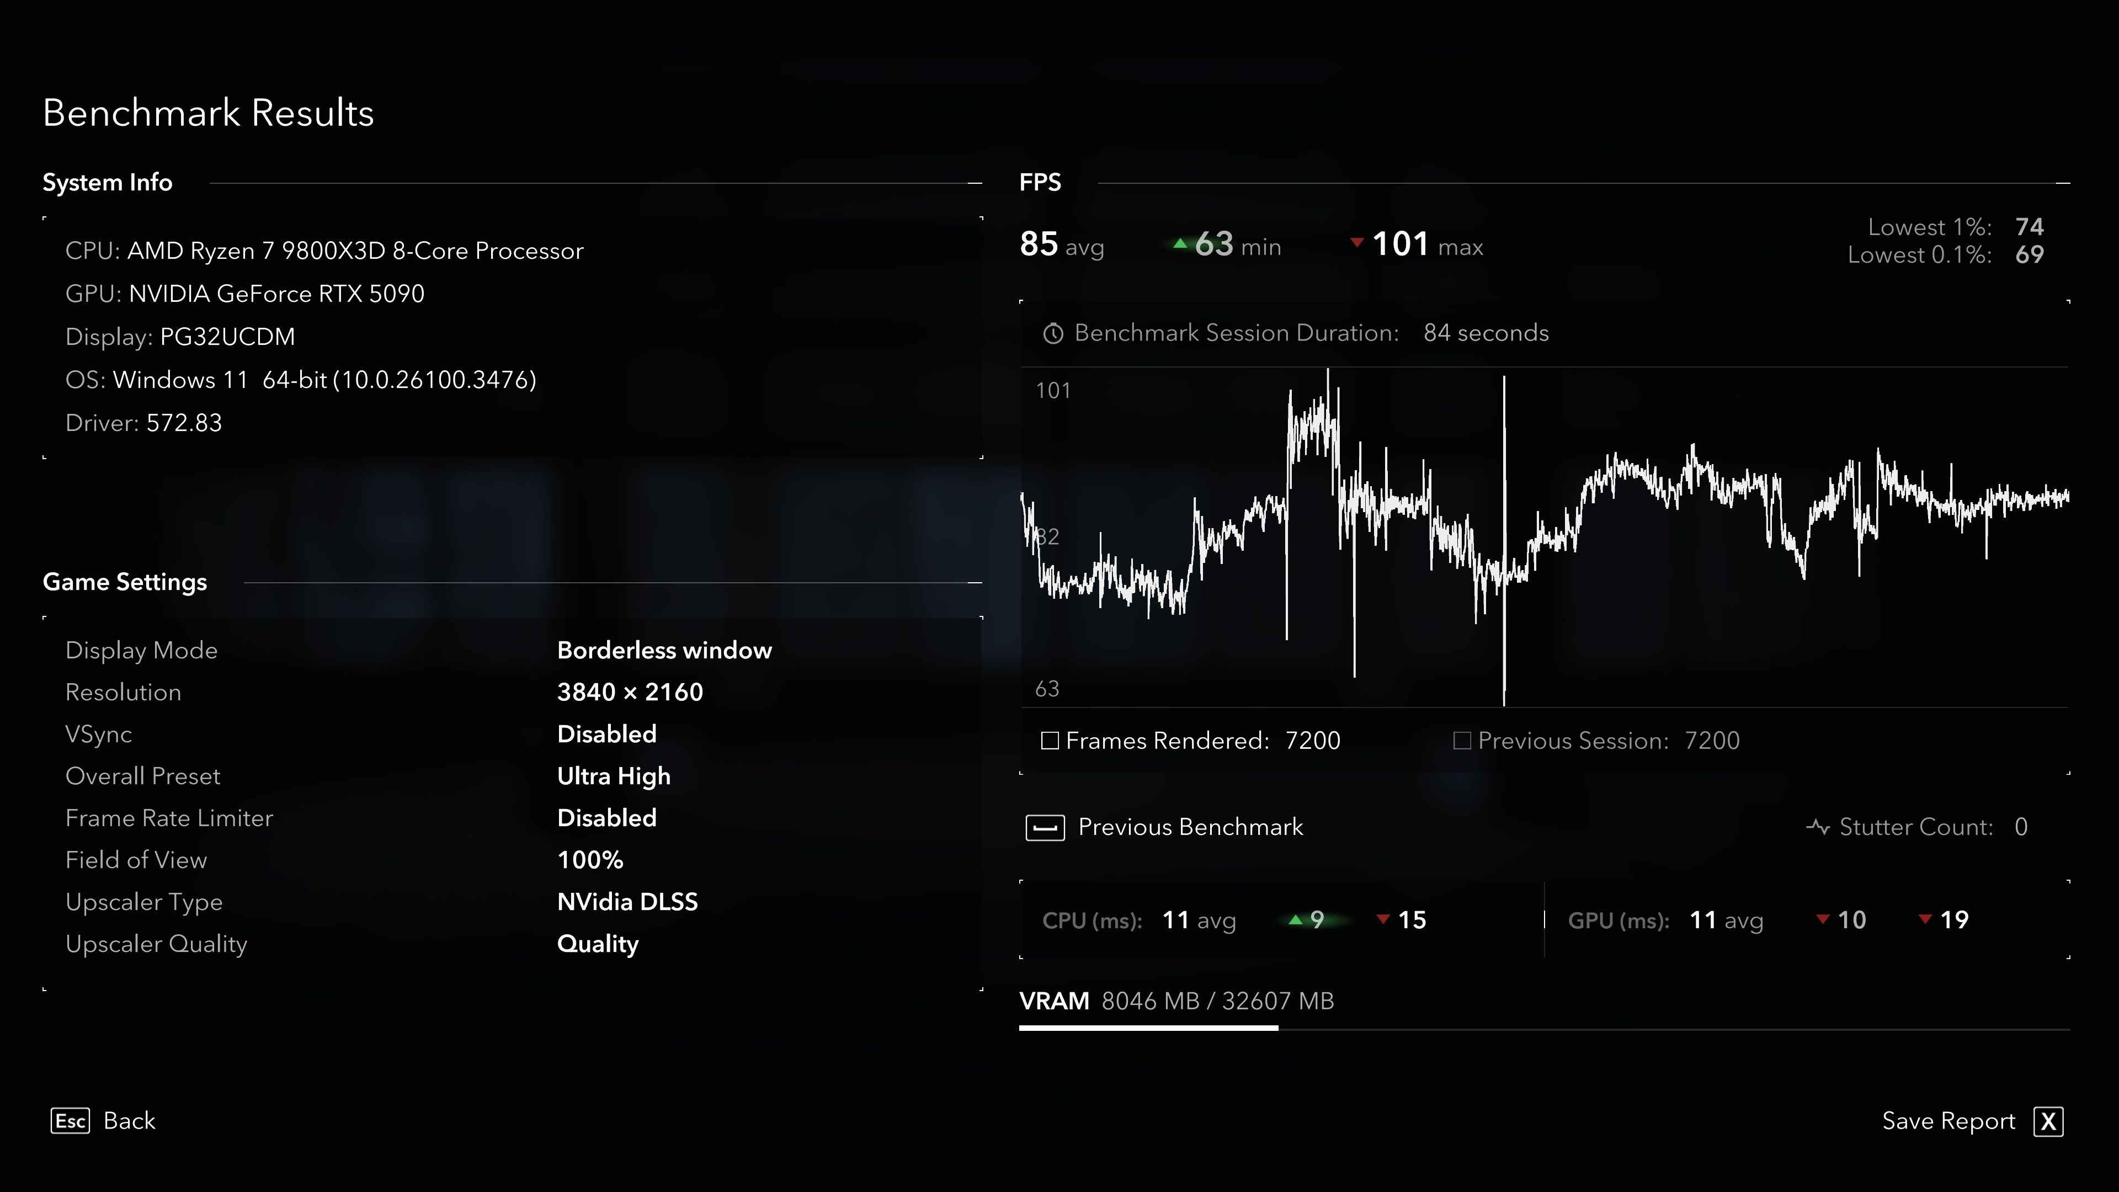Image resolution: width=2119 pixels, height=1192 pixels.
Task: Click the green arrow next to 63 min
Action: point(1180,243)
